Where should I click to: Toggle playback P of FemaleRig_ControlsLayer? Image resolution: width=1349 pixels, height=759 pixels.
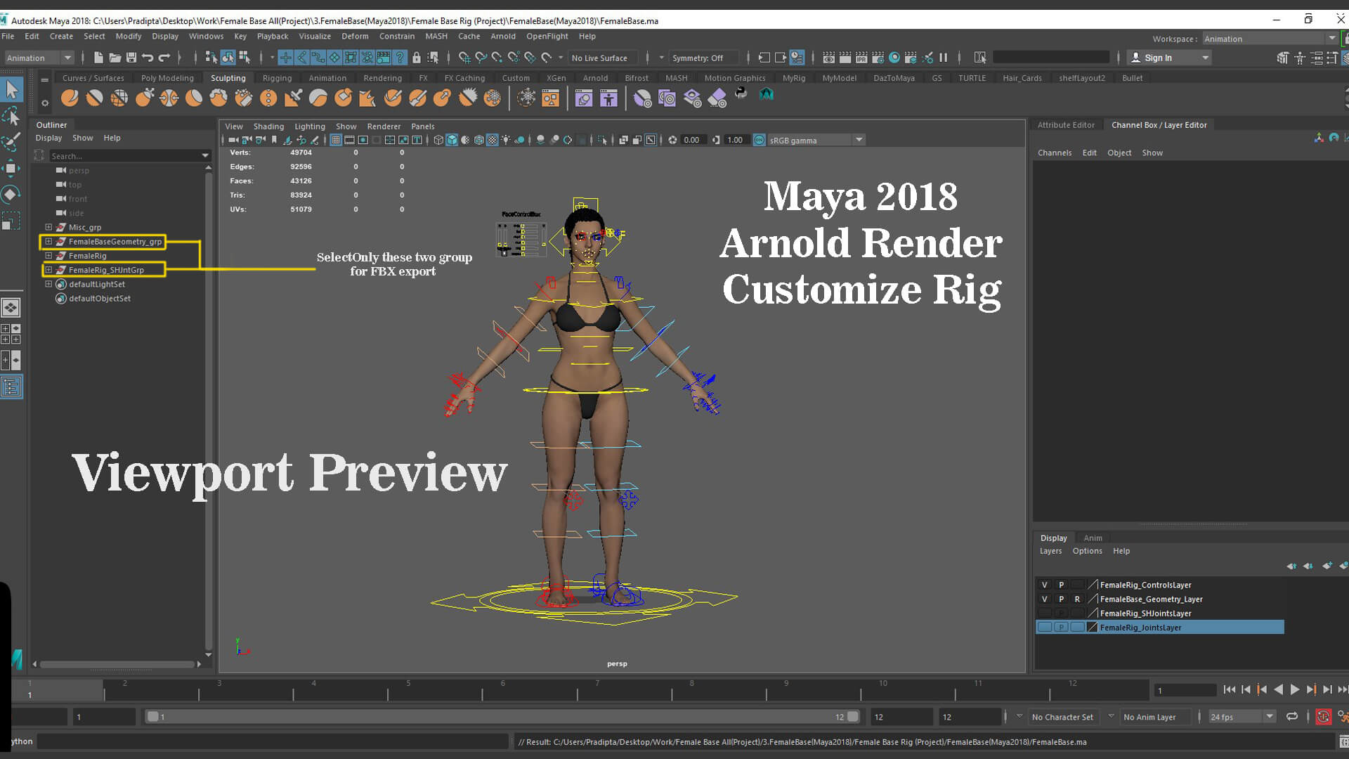[1062, 585]
